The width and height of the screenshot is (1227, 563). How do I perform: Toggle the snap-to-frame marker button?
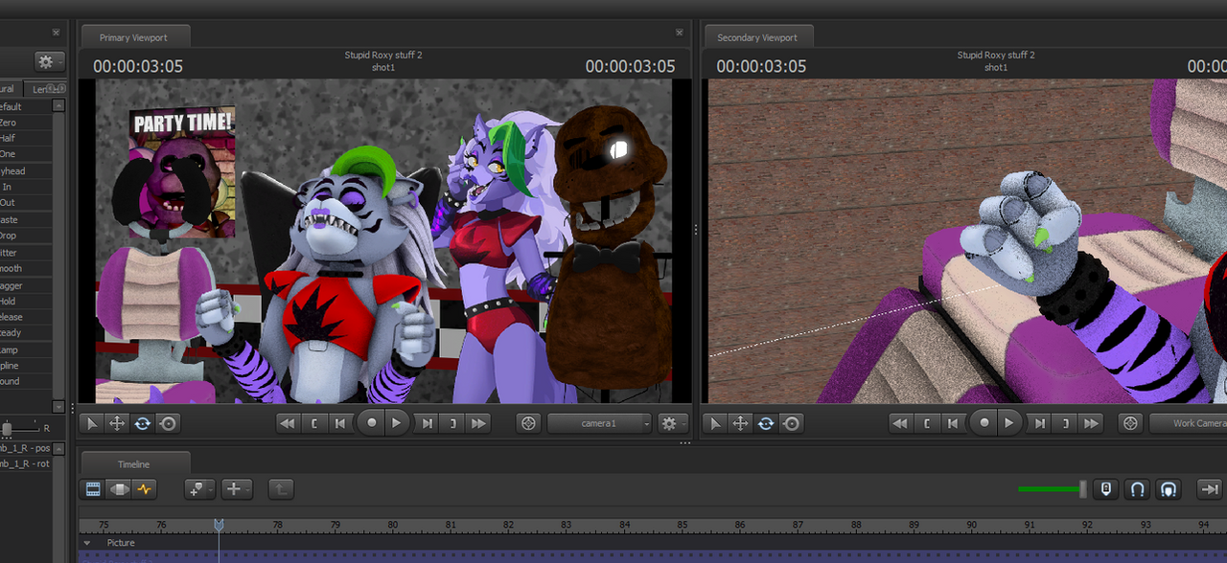pyautogui.click(x=1105, y=489)
